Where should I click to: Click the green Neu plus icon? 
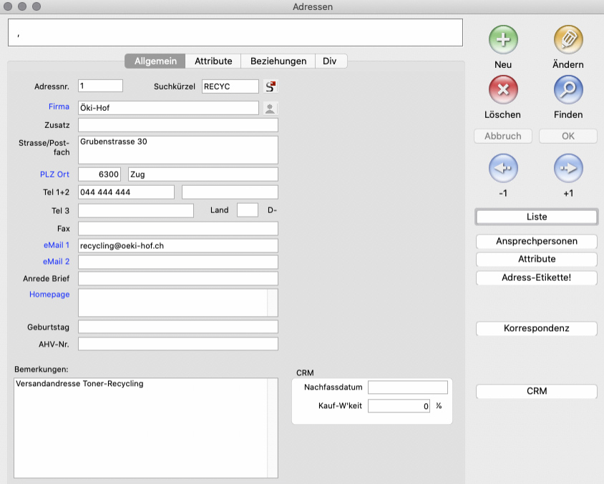503,39
